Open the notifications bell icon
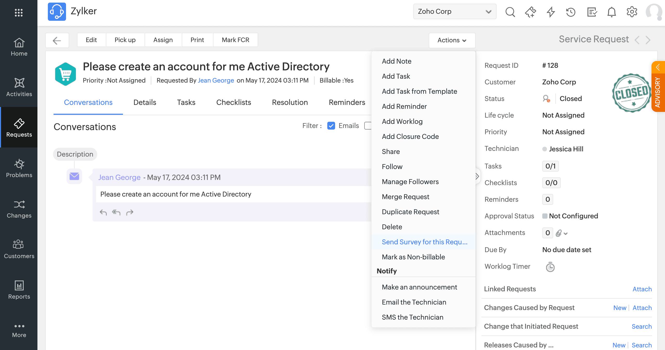This screenshot has height=350, width=665. 612,12
